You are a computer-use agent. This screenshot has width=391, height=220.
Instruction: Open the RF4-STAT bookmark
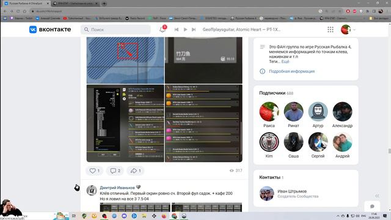[334, 18]
